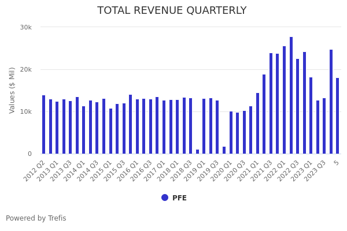The width and height of the screenshot is (347, 231).
Task: Click the blue PFE legend marker dot
Action: coord(165,198)
